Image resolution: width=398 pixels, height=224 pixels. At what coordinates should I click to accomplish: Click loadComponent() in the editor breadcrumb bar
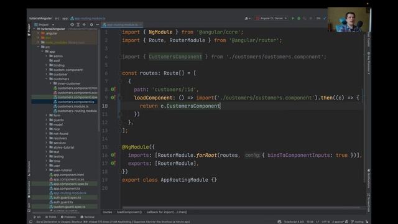click(129, 212)
